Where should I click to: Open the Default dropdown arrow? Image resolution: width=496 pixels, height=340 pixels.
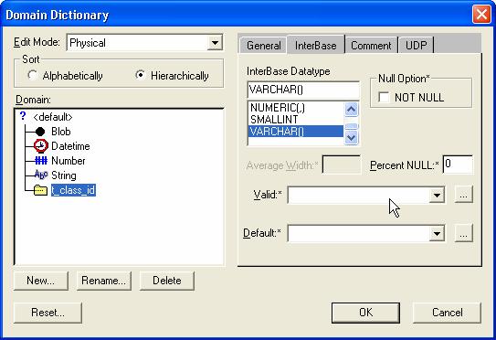pyautogui.click(x=437, y=234)
